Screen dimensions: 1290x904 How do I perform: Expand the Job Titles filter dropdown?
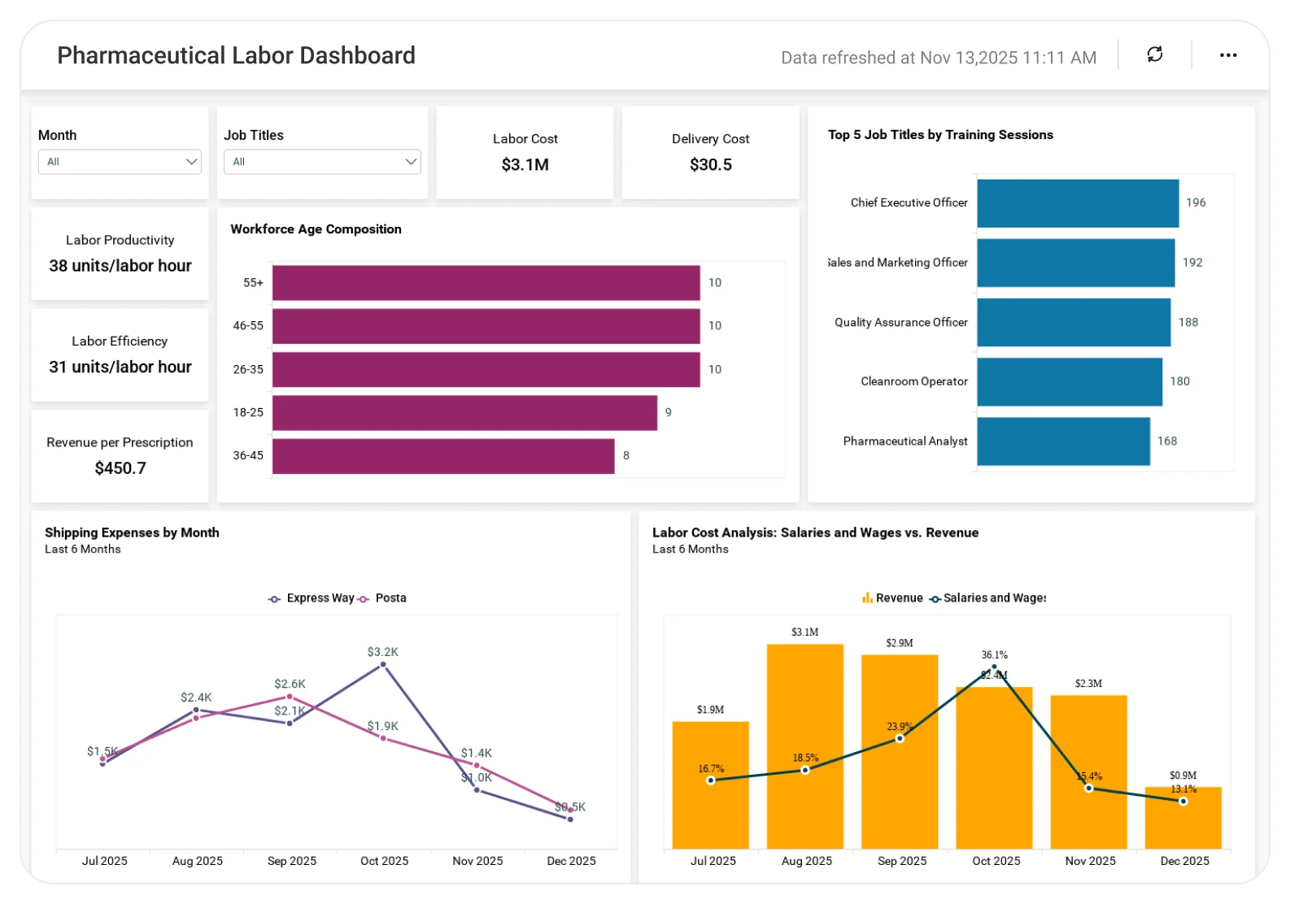coord(322,162)
